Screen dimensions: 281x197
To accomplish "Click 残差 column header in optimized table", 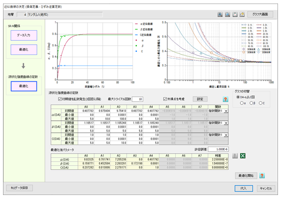I will tap(218, 155).
